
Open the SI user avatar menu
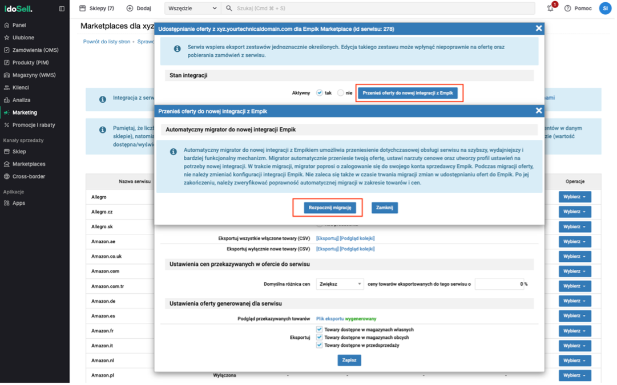pos(605,8)
